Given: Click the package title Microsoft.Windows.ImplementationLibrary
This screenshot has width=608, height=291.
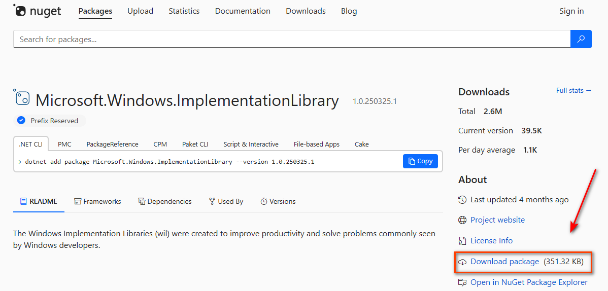Looking at the screenshot, I should point(187,100).
